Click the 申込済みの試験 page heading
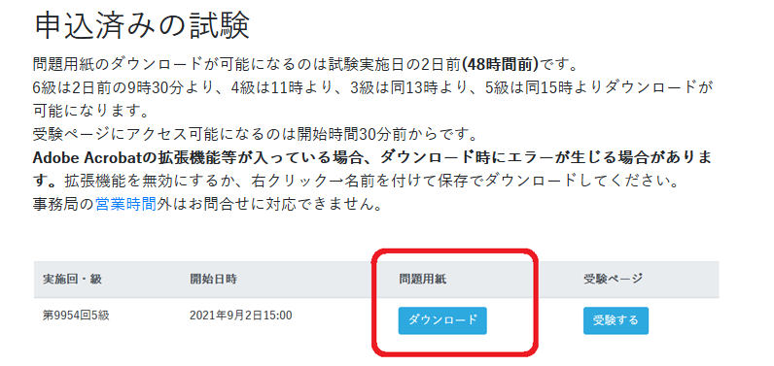 pyautogui.click(x=142, y=25)
